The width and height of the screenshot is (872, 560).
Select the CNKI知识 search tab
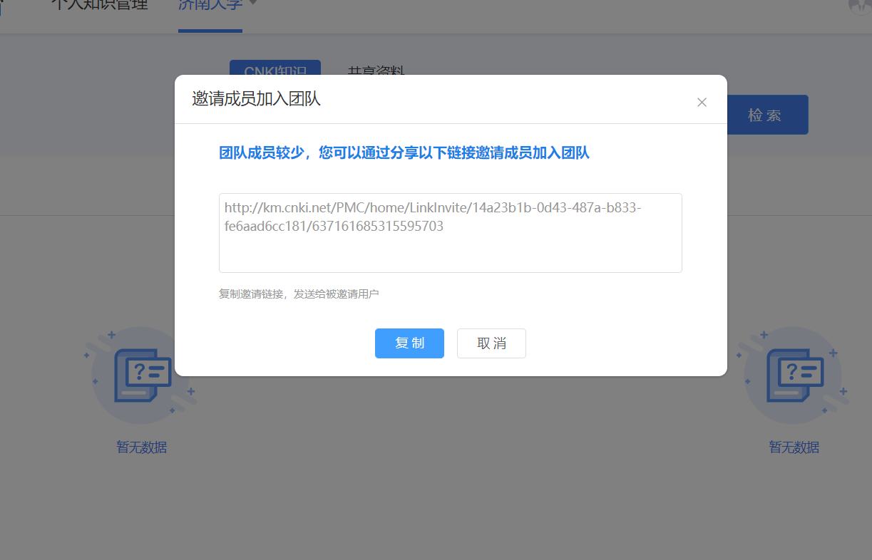[x=275, y=69]
